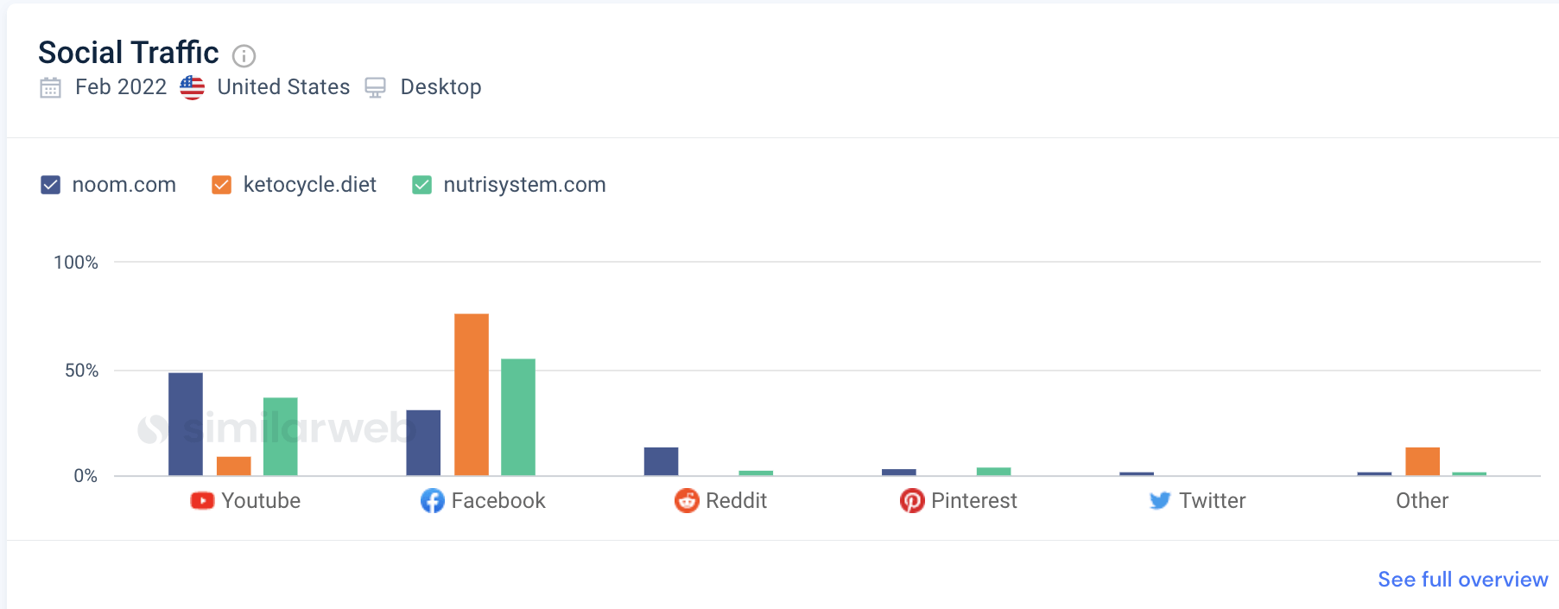
Task: Open the Feb 2022 date selector
Action: [121, 86]
